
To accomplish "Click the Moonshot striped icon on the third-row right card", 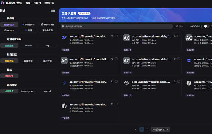I will 189,83.
